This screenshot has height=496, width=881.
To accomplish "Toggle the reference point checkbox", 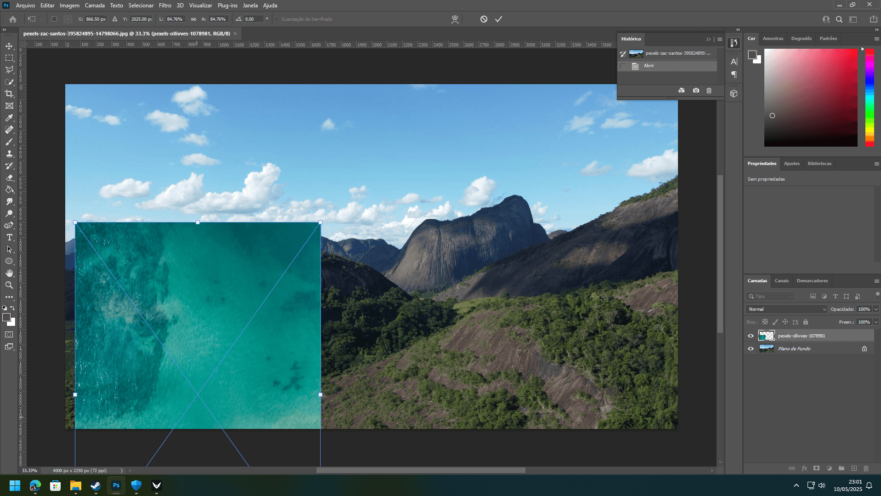I will click(x=54, y=19).
